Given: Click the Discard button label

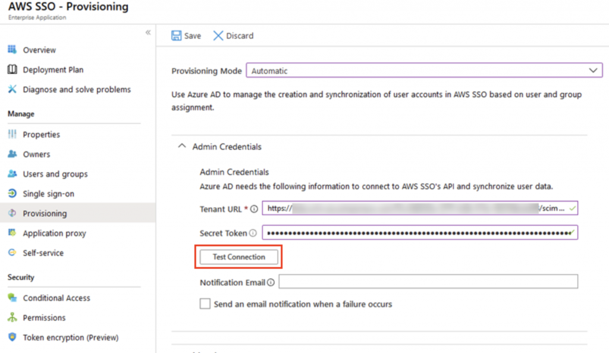Looking at the screenshot, I should (240, 36).
